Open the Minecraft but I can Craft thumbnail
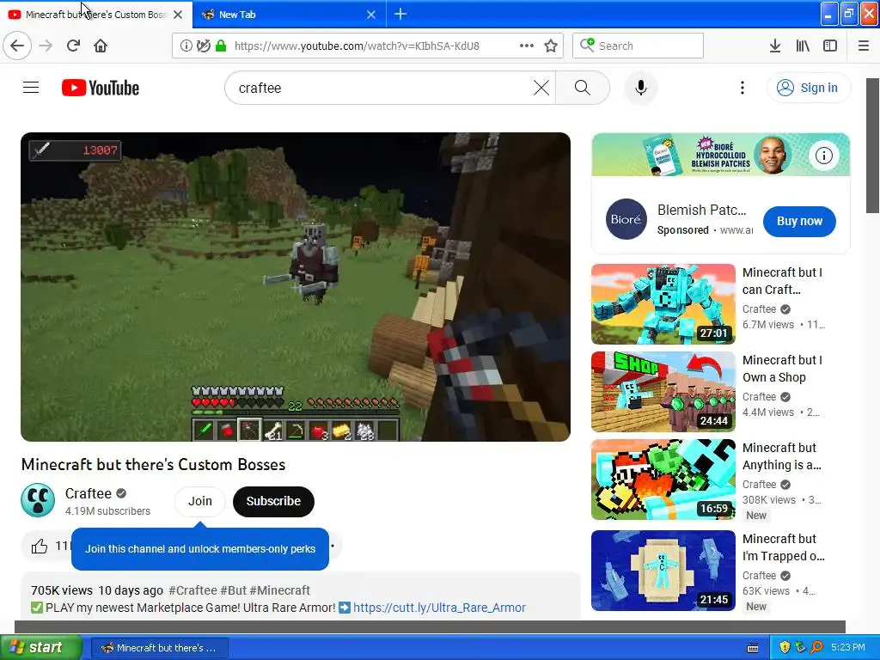Viewport: 880px width, 660px height. 663,303
